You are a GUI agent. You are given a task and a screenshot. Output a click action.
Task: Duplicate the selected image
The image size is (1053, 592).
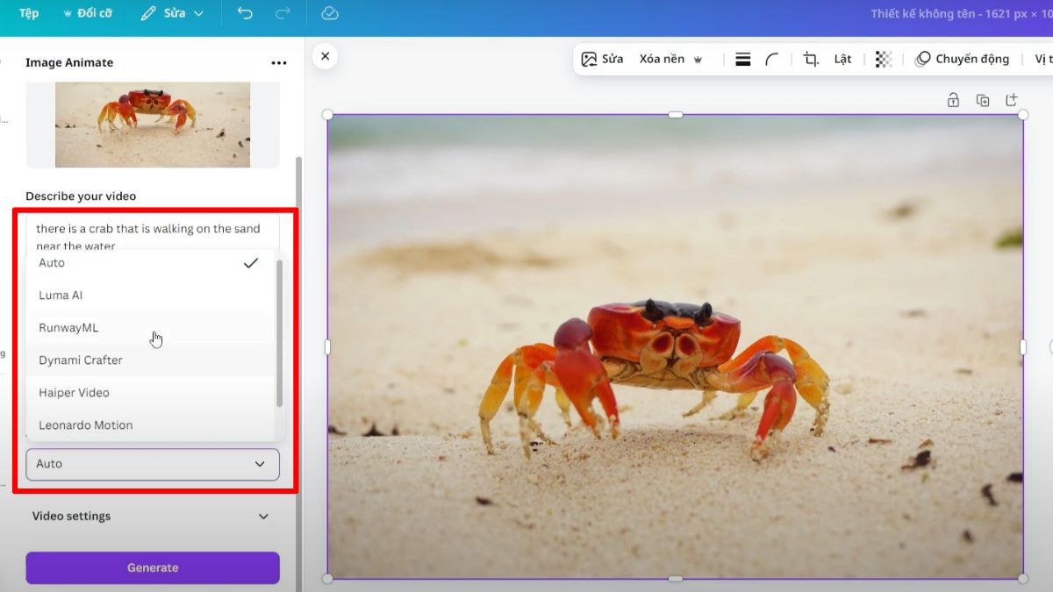983,99
